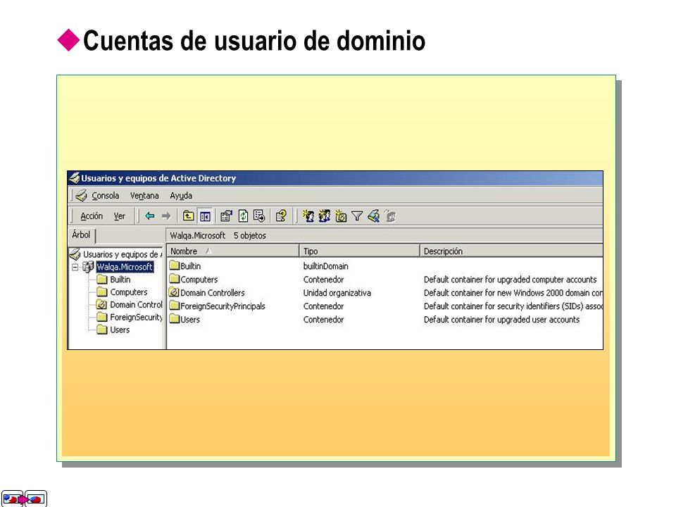
Task: Select Computers in the left tree
Action: coord(128,292)
